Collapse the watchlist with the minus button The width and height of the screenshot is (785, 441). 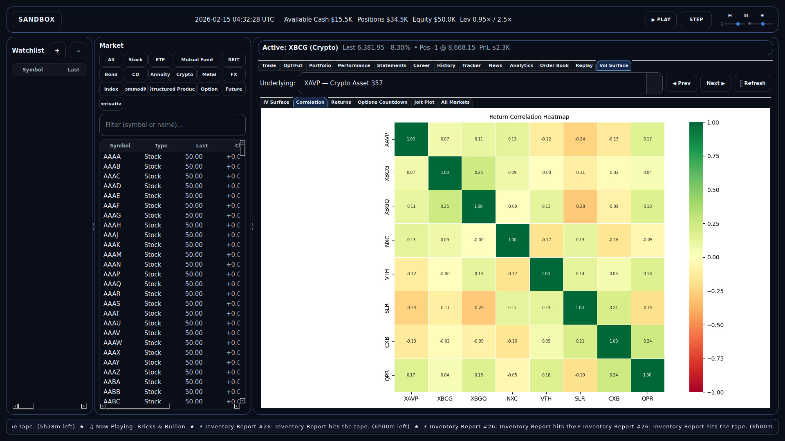pos(78,50)
